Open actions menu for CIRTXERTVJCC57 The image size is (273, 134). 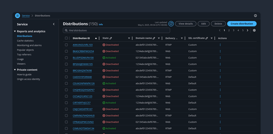point(220,103)
